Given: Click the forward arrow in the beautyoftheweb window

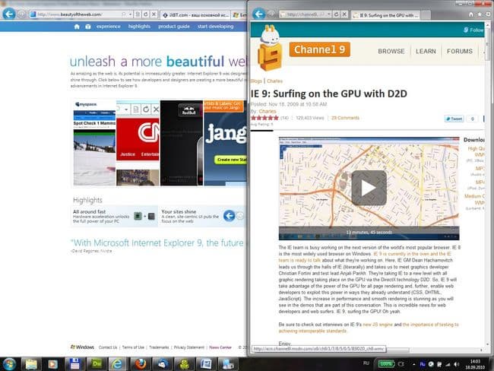Looking at the screenshot, I should pyautogui.click(x=21, y=14).
